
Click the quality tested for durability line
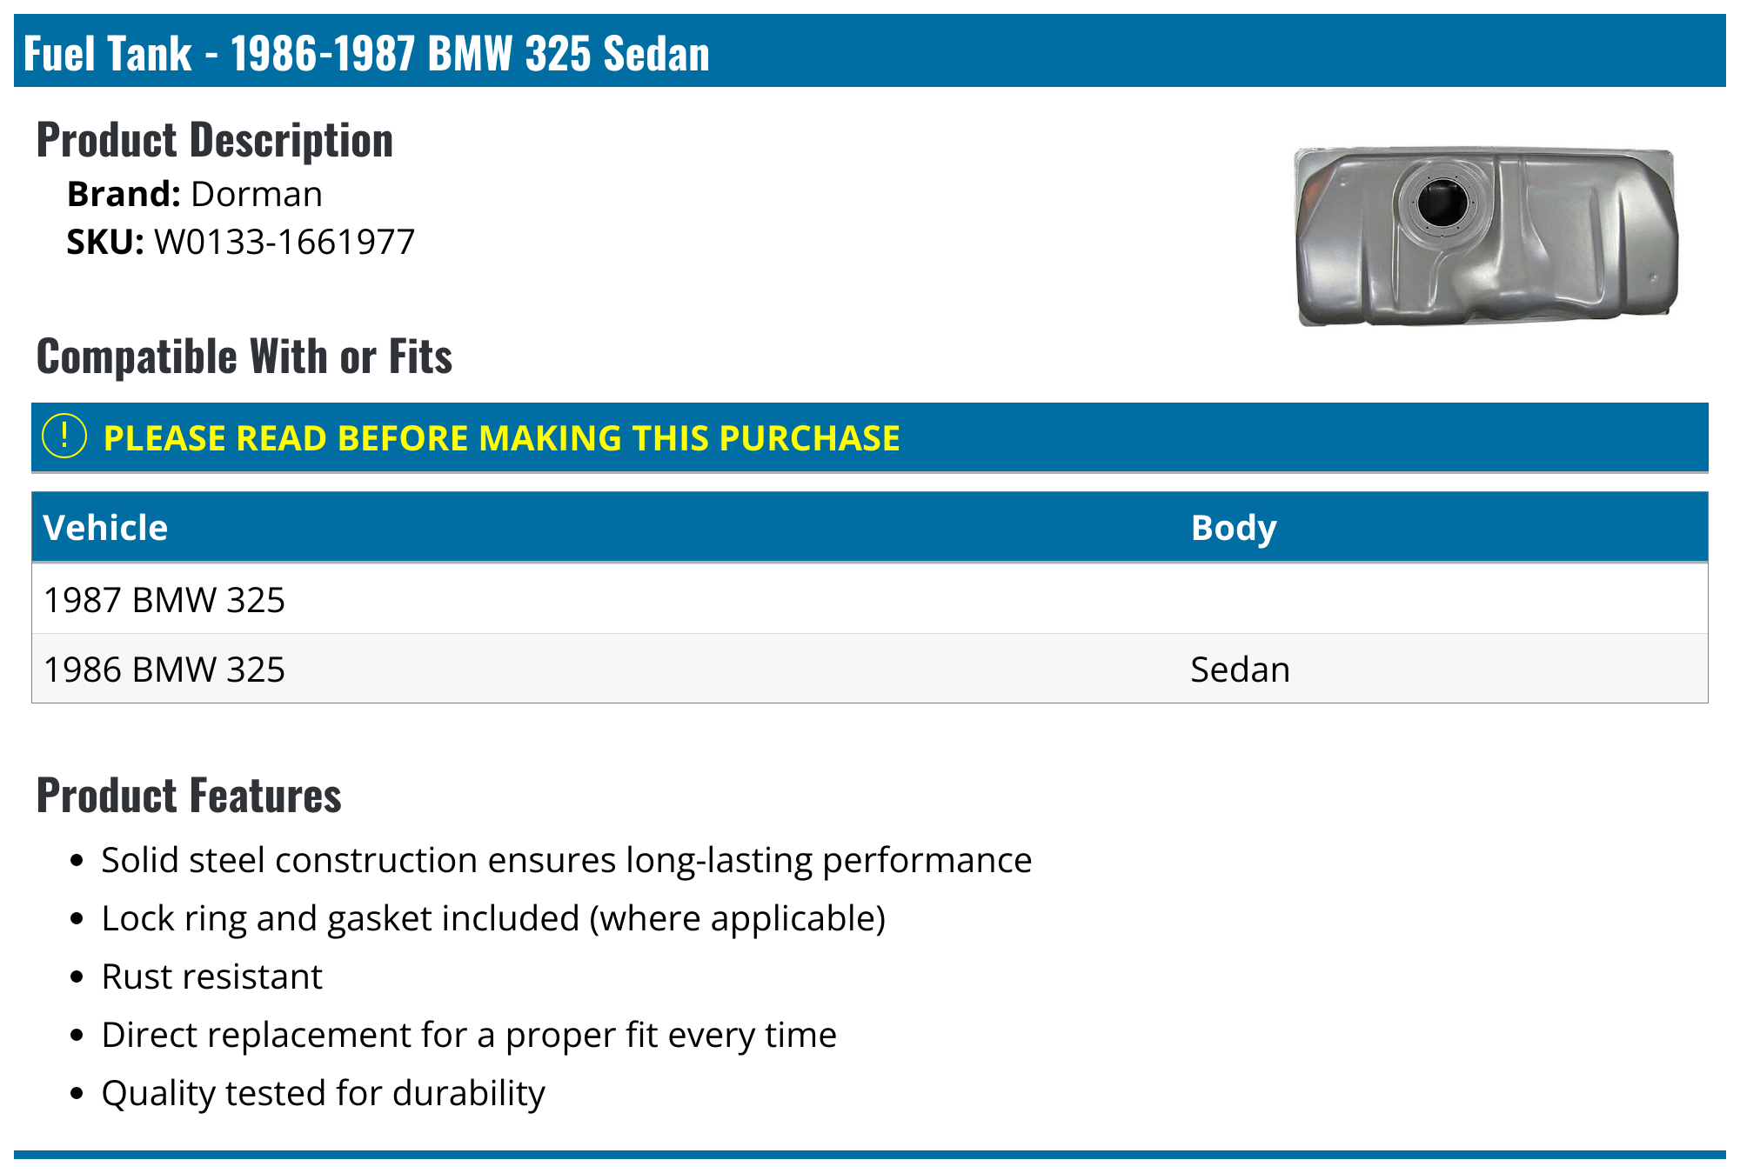(x=323, y=1093)
